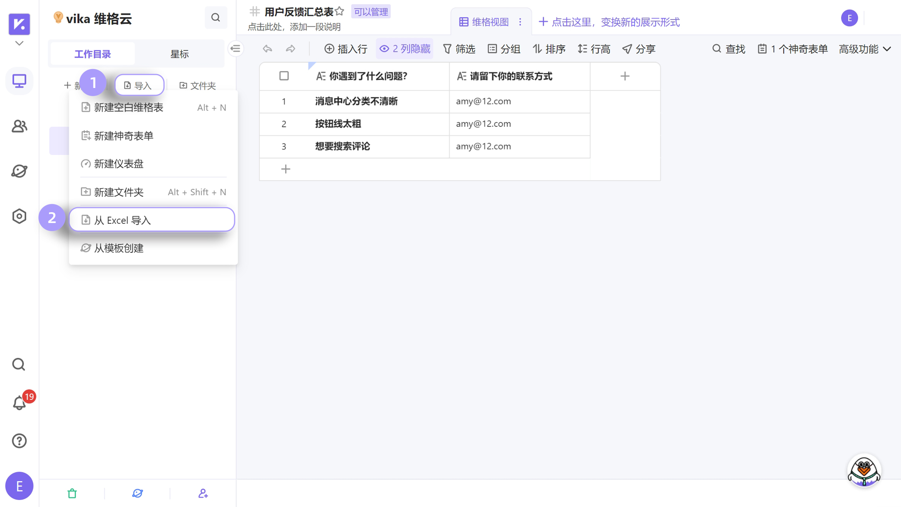This screenshot has width=901, height=507.
Task: Adjust 行高 row height settings
Action: (594, 49)
